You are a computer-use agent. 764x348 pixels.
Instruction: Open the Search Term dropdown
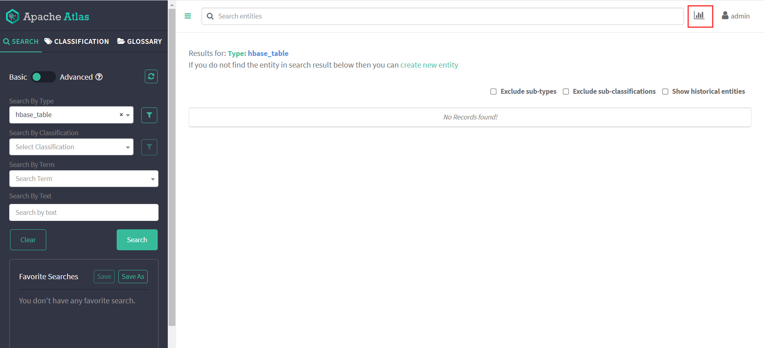pyautogui.click(x=84, y=179)
